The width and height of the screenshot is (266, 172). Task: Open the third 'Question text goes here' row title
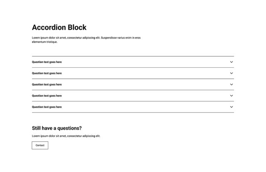click(x=47, y=84)
